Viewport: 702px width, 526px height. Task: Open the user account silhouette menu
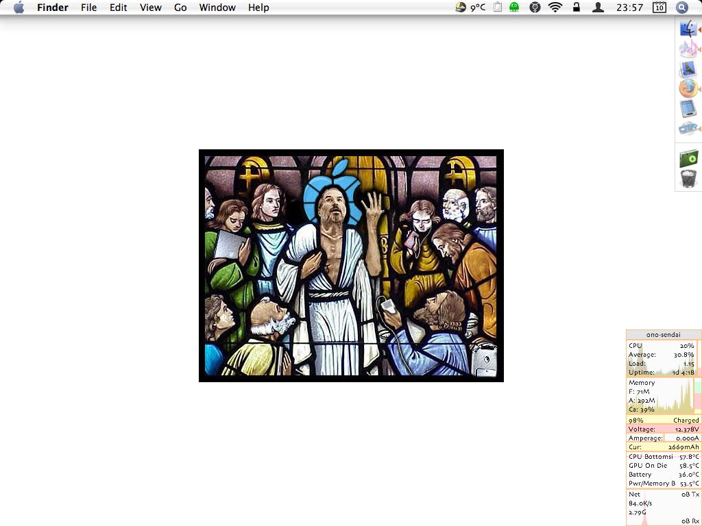tap(598, 7)
